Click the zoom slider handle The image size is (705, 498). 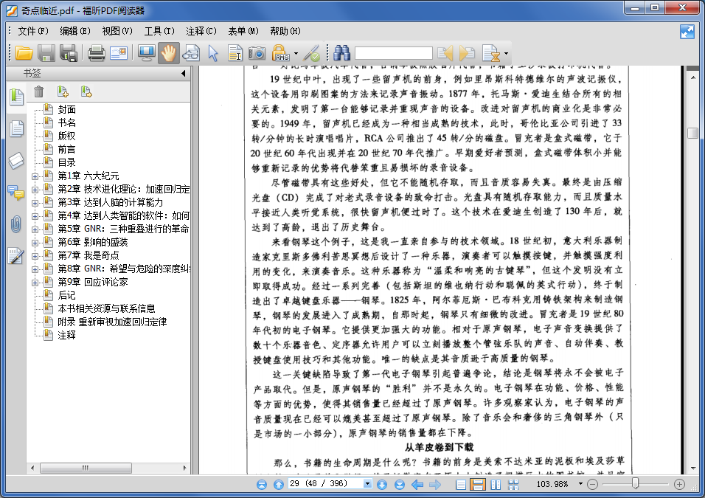pos(635,483)
